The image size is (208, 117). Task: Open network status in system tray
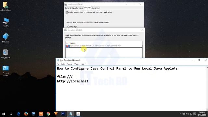point(191,114)
